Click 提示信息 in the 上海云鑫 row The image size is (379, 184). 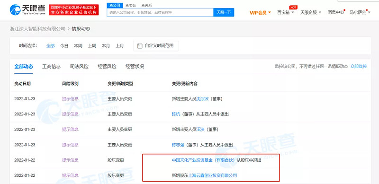click(70, 175)
